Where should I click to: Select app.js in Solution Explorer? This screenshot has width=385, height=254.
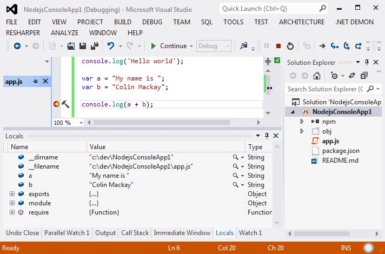[330, 141]
